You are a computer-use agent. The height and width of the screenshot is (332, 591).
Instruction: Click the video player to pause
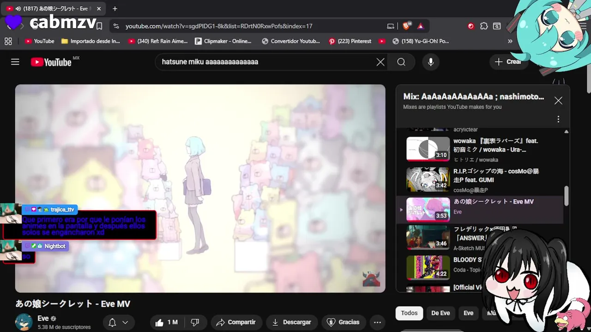200,188
